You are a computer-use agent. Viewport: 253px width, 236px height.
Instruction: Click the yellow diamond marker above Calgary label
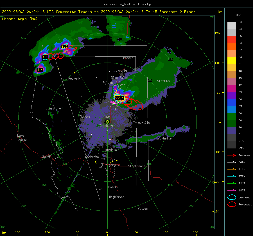pos(111,162)
